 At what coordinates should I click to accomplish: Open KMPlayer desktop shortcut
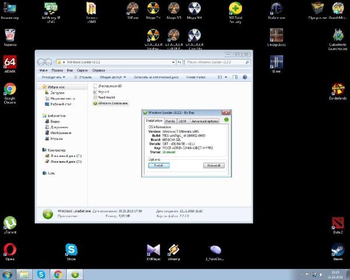(153, 251)
